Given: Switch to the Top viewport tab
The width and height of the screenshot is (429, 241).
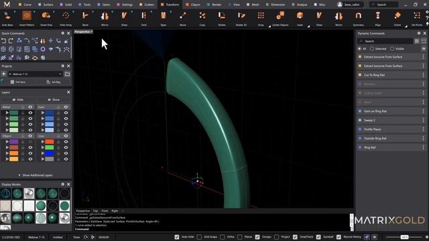Looking at the screenshot, I should (95, 211).
